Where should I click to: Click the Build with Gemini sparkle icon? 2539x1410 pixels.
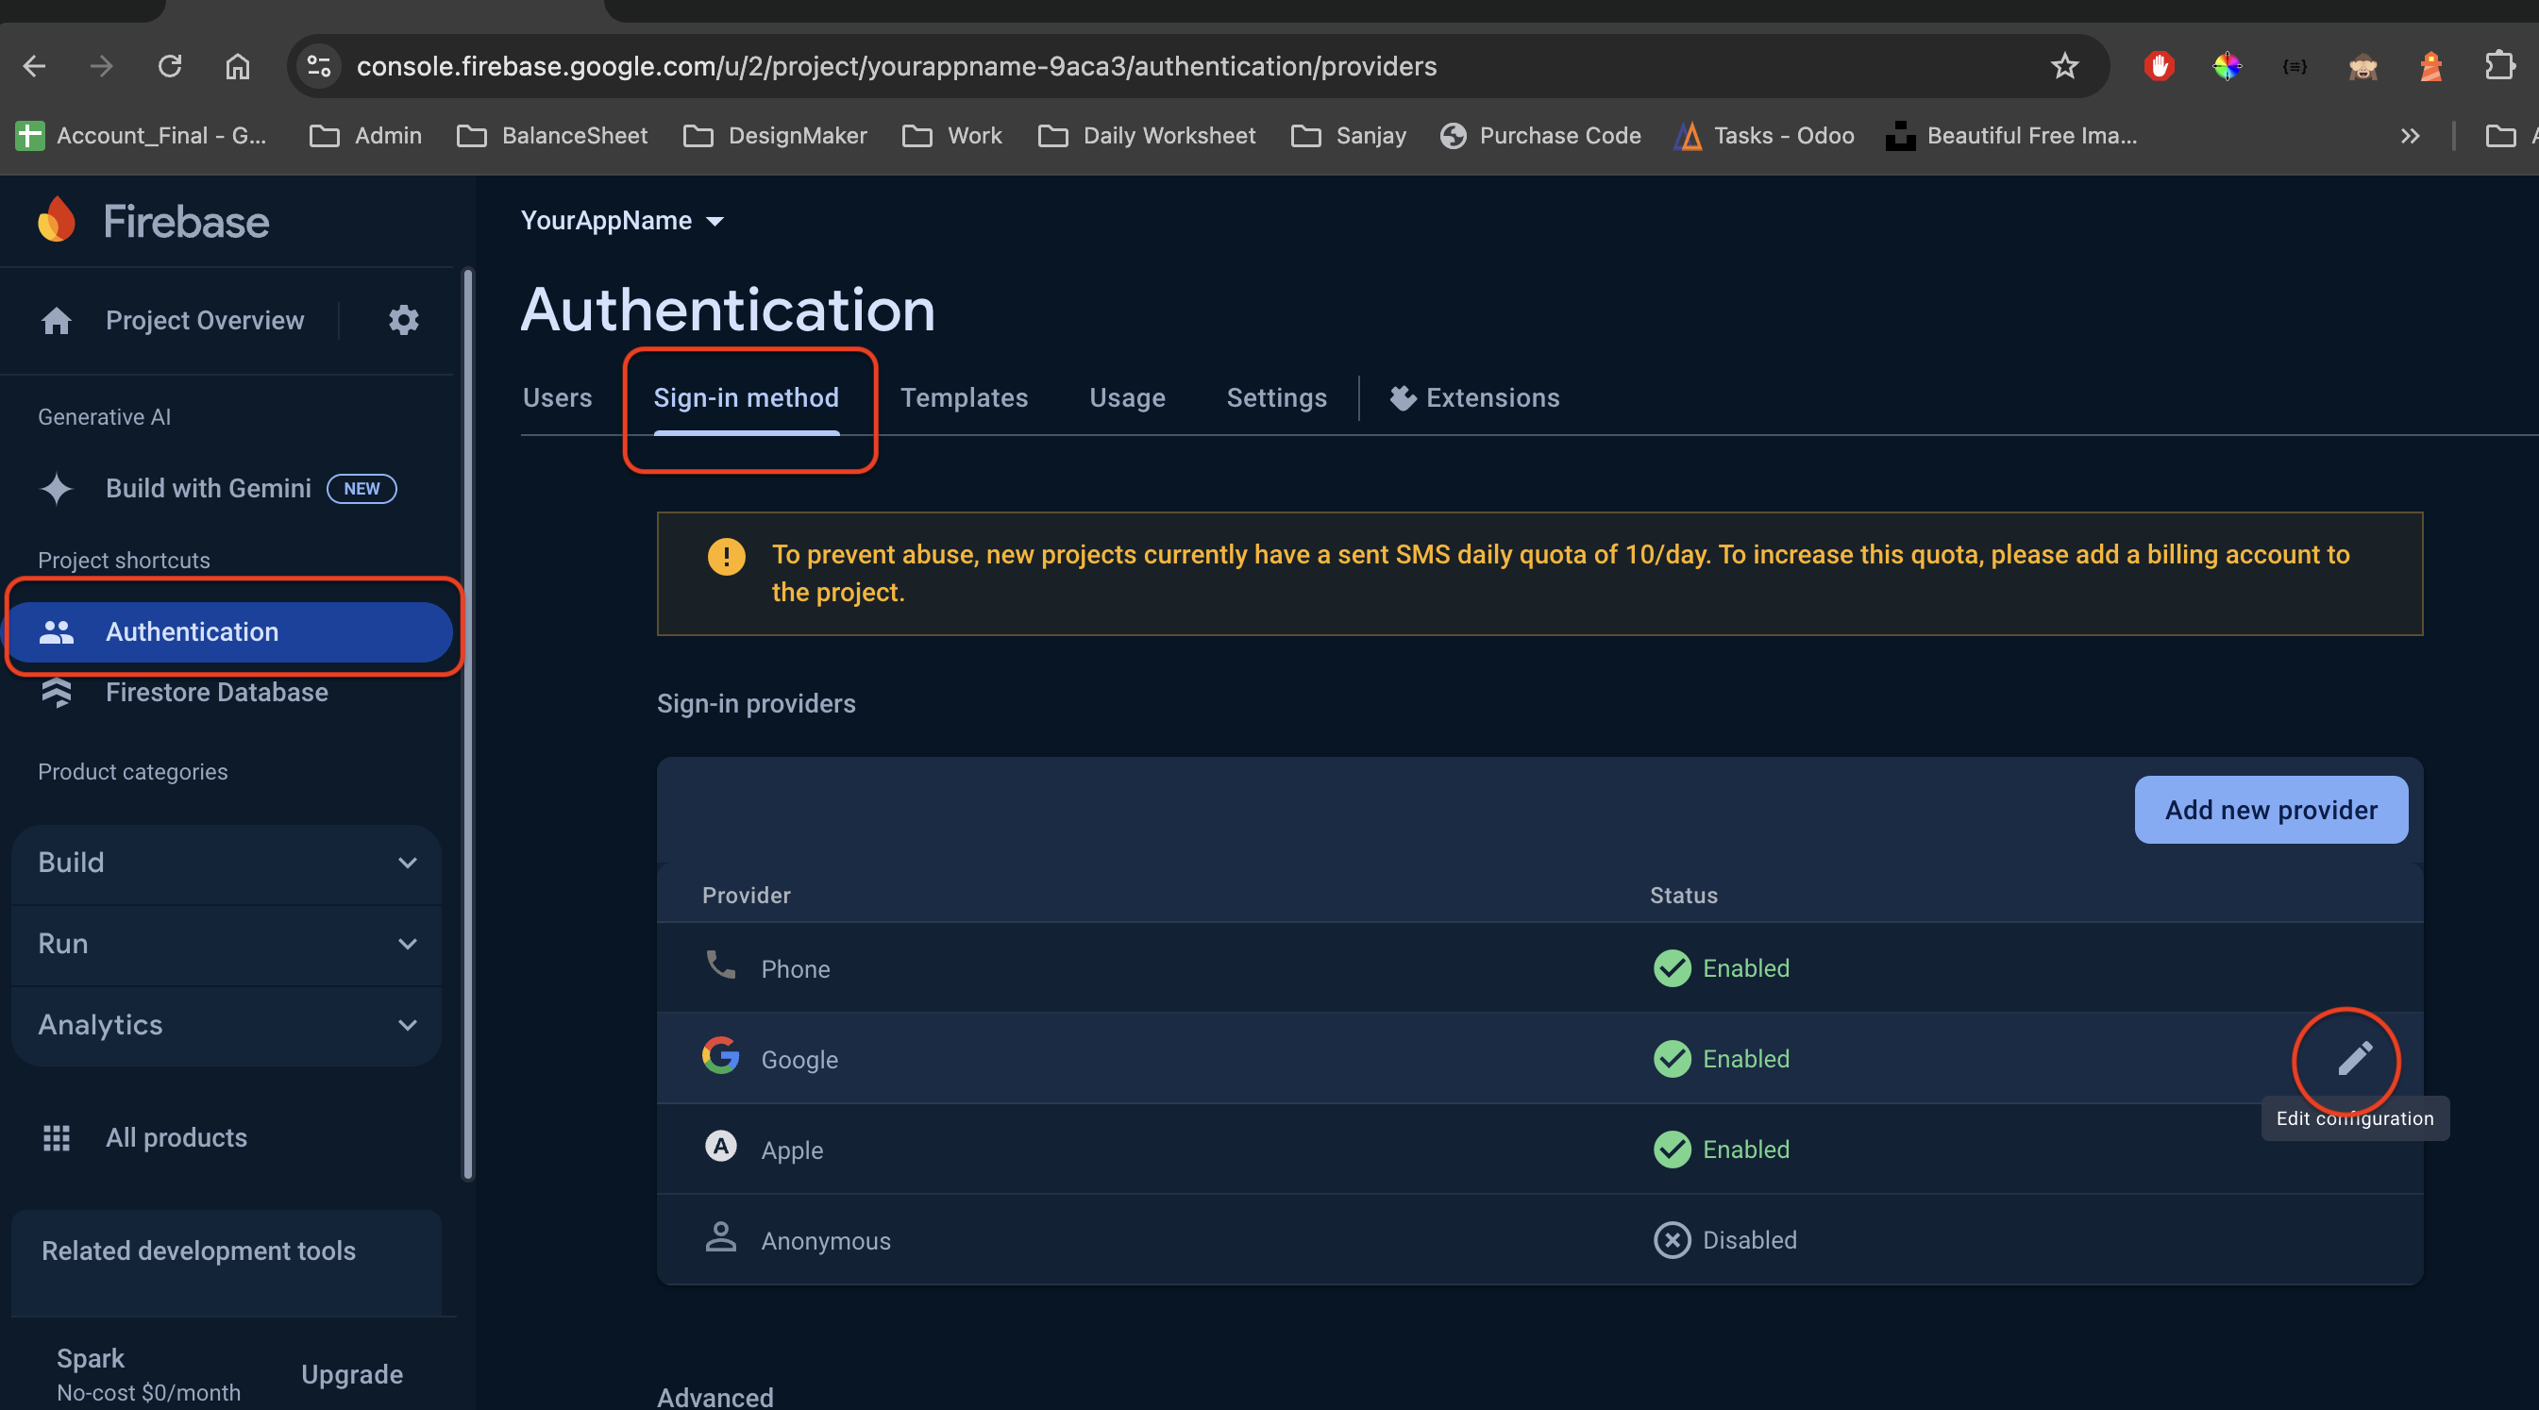pos(57,489)
